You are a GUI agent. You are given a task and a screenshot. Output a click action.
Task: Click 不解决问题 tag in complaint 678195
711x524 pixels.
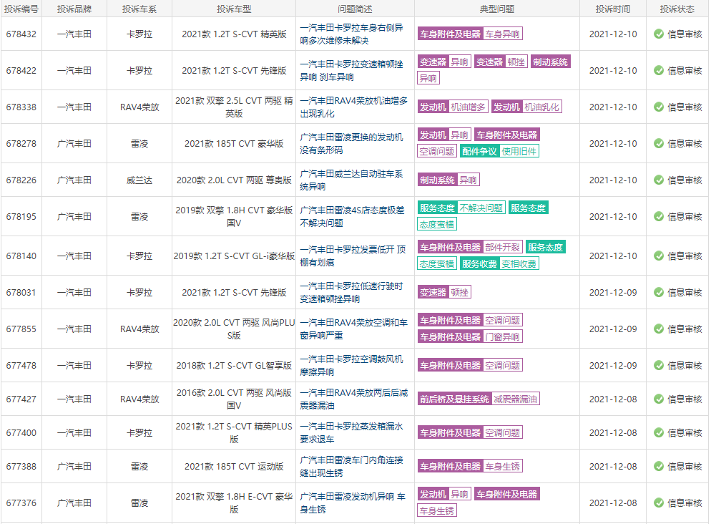(481, 208)
